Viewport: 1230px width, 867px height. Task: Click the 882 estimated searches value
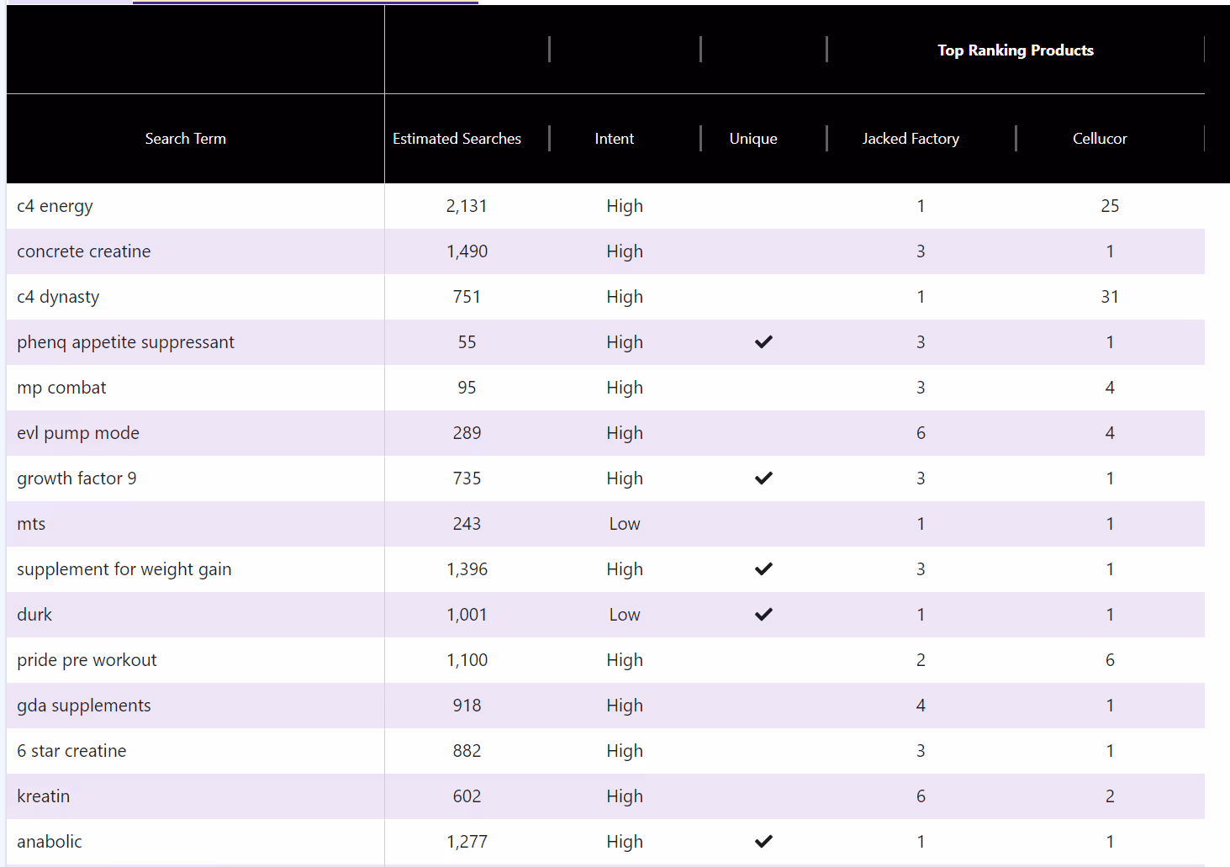pos(467,751)
